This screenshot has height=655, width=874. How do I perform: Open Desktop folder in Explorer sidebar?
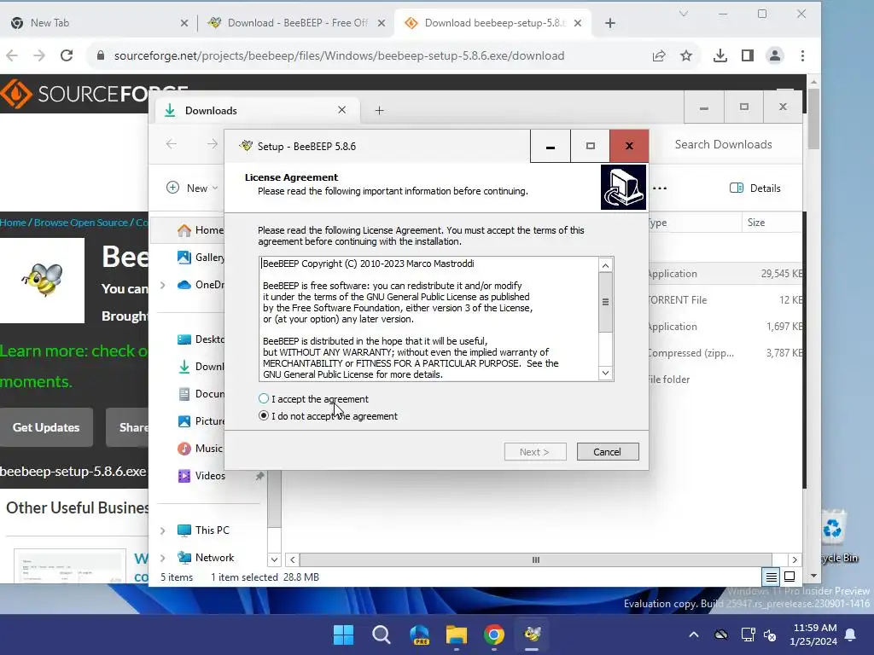(x=201, y=339)
